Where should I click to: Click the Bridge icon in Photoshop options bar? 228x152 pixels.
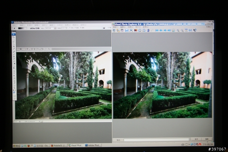point(104,28)
